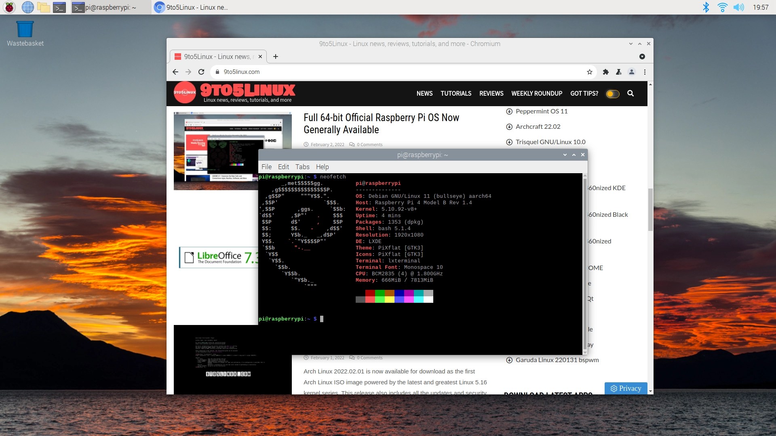This screenshot has width=776, height=436.
Task: Open the Extensions puzzle icon in Chromium
Action: 605,72
